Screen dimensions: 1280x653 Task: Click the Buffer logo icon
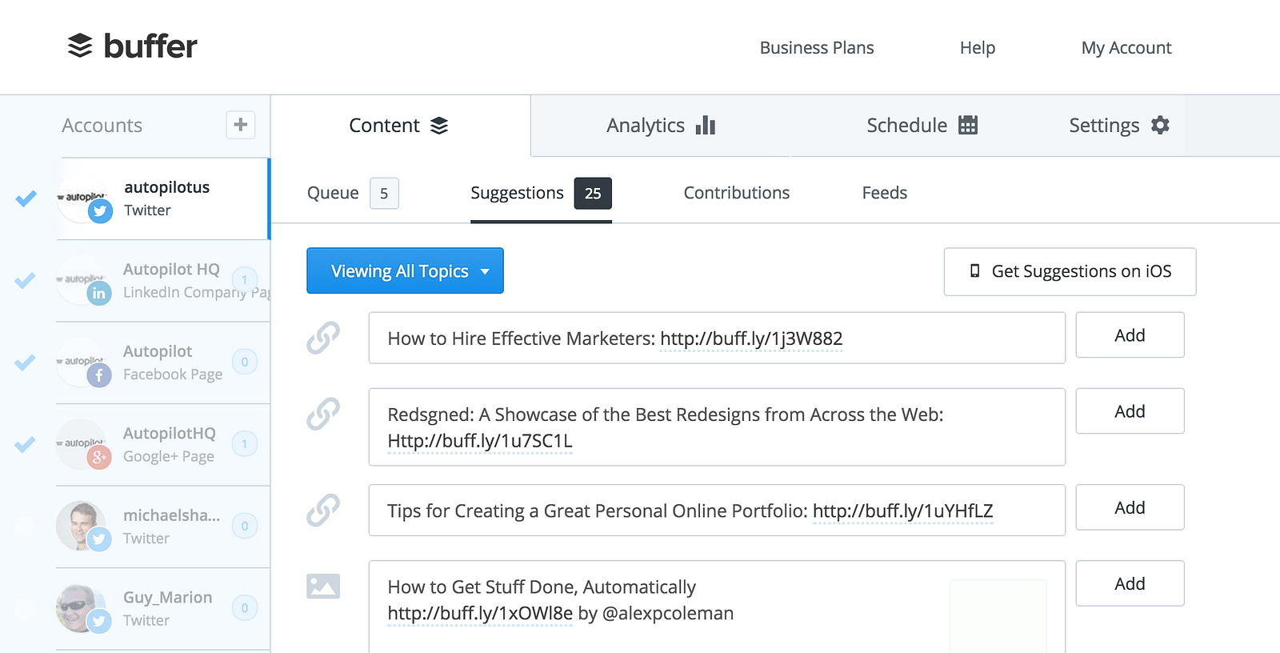tap(80, 46)
